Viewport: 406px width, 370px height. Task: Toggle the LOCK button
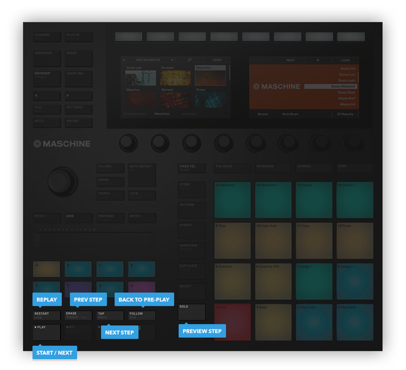[142, 195]
